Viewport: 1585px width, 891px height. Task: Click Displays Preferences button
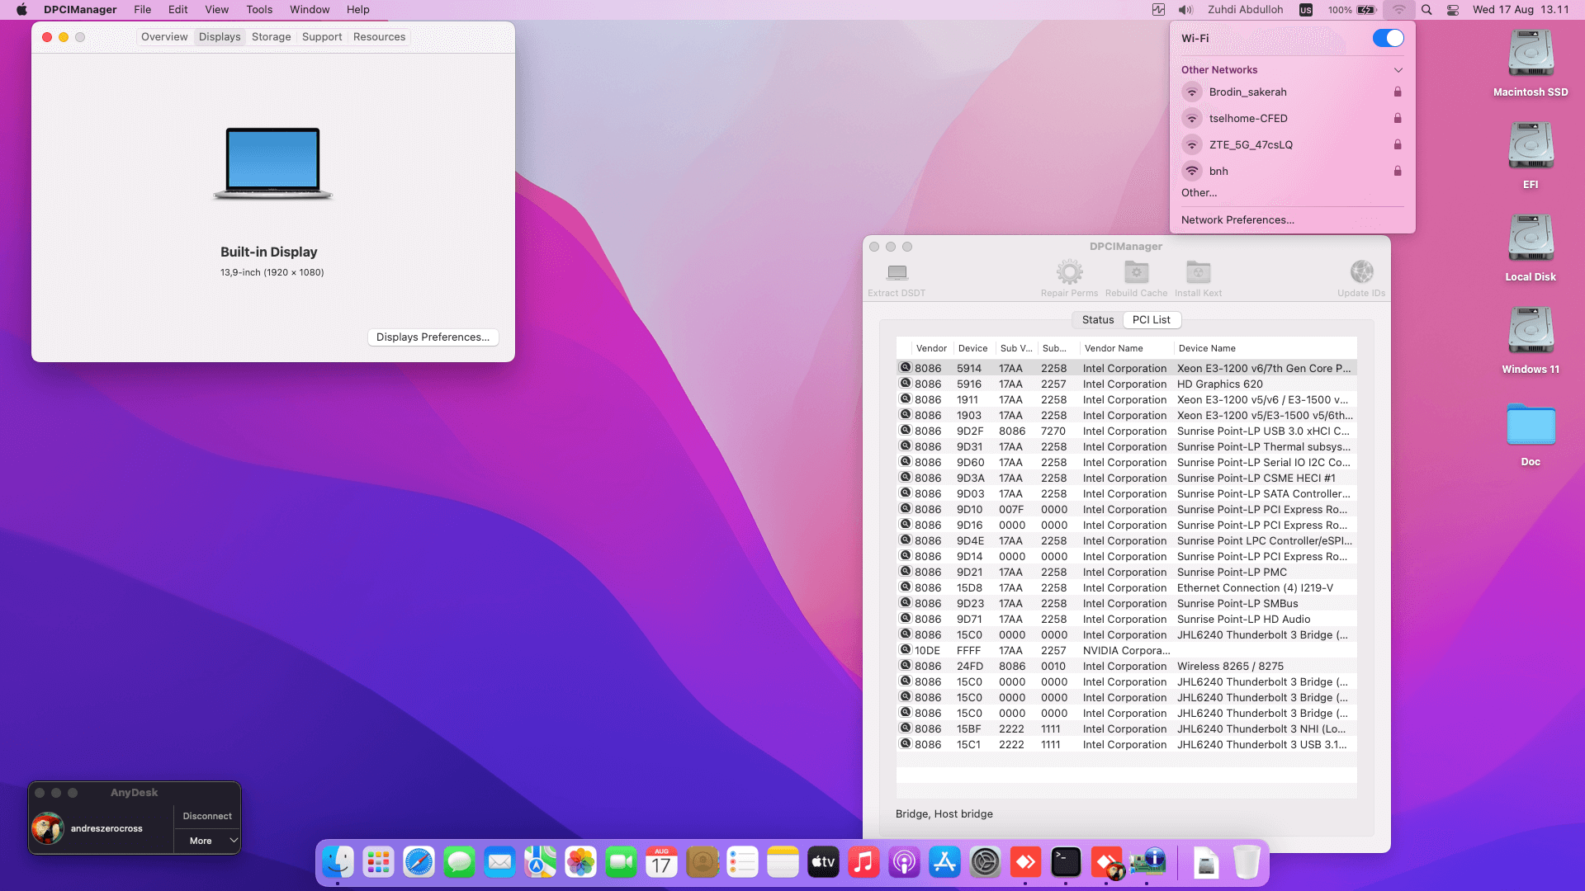[433, 337]
